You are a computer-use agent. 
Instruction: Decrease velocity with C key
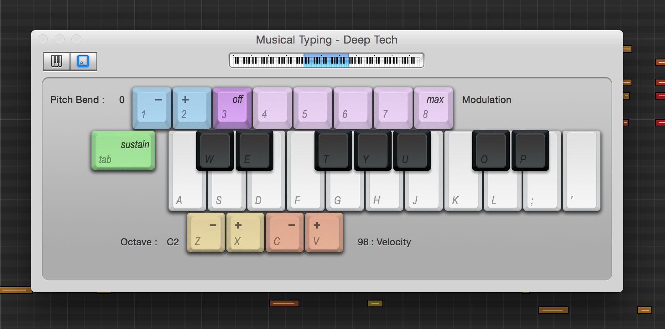285,232
